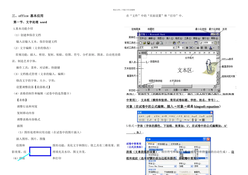Click the Open folder icon in Word toolbar
248x175 pixels.
[x=144, y=43]
